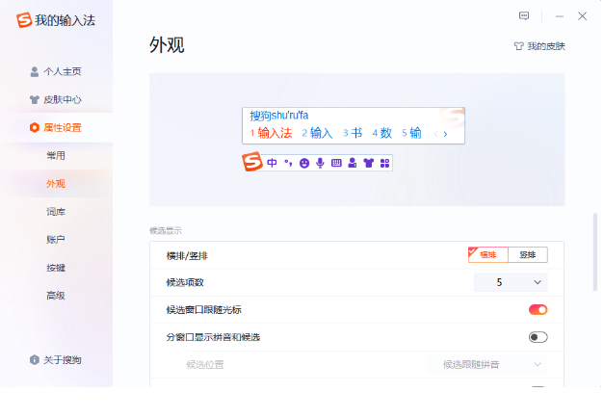Click the Sogou S logo on the status bar preview
Viewport: 604px width, 418px height.
click(252, 162)
